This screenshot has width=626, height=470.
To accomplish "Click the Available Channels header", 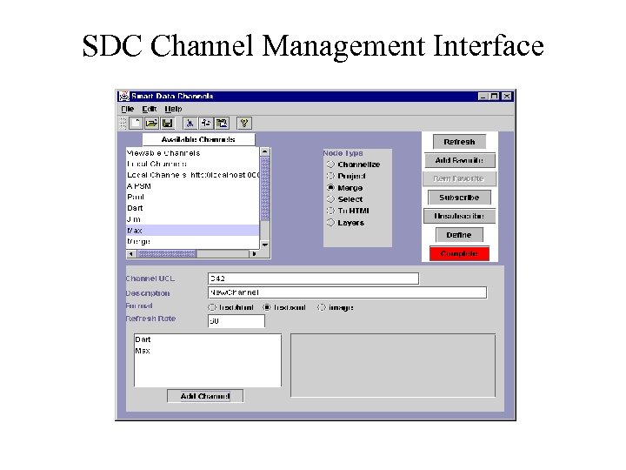I will pos(198,139).
